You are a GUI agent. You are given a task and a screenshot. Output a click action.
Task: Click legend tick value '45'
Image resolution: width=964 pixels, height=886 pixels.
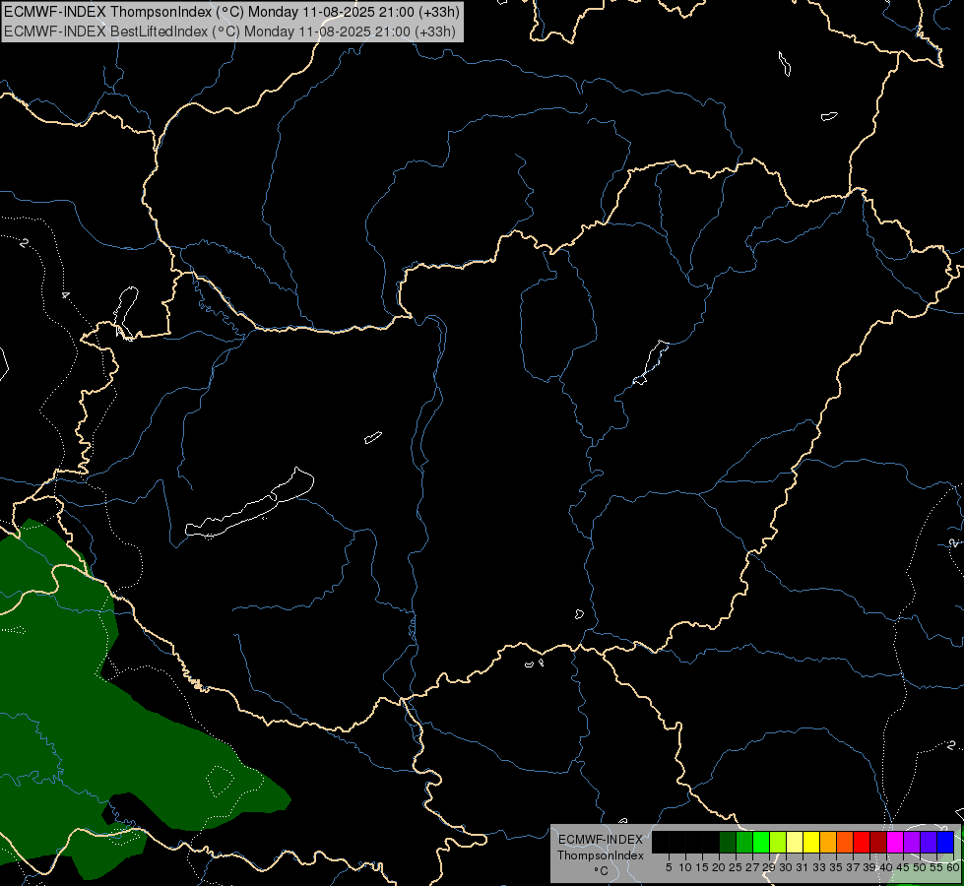pyautogui.click(x=903, y=867)
